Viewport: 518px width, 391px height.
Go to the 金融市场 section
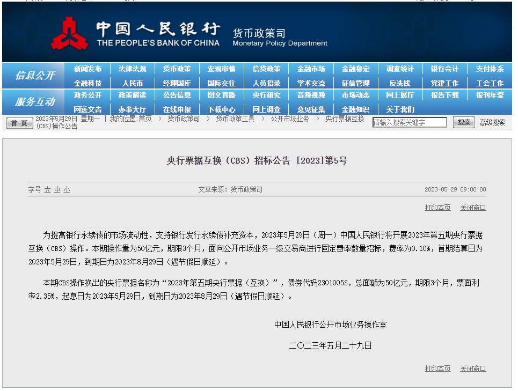(x=311, y=69)
